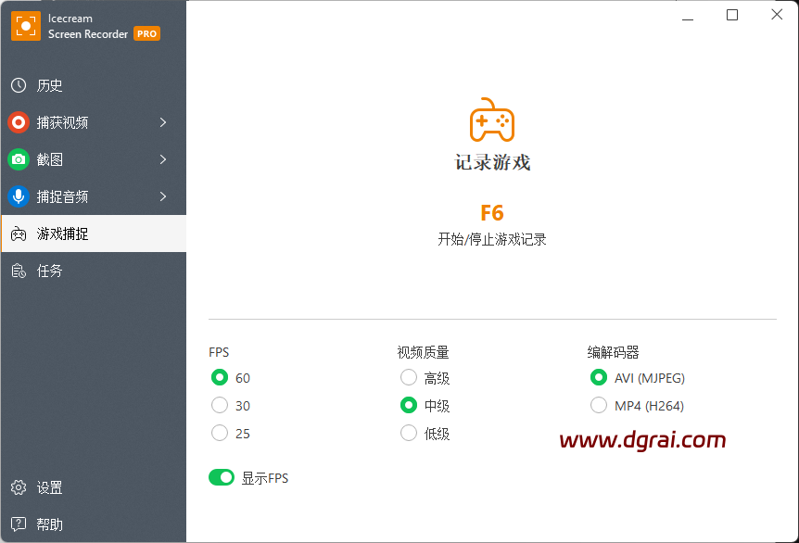Open the 历史 history menu item
The image size is (799, 543).
click(94, 85)
